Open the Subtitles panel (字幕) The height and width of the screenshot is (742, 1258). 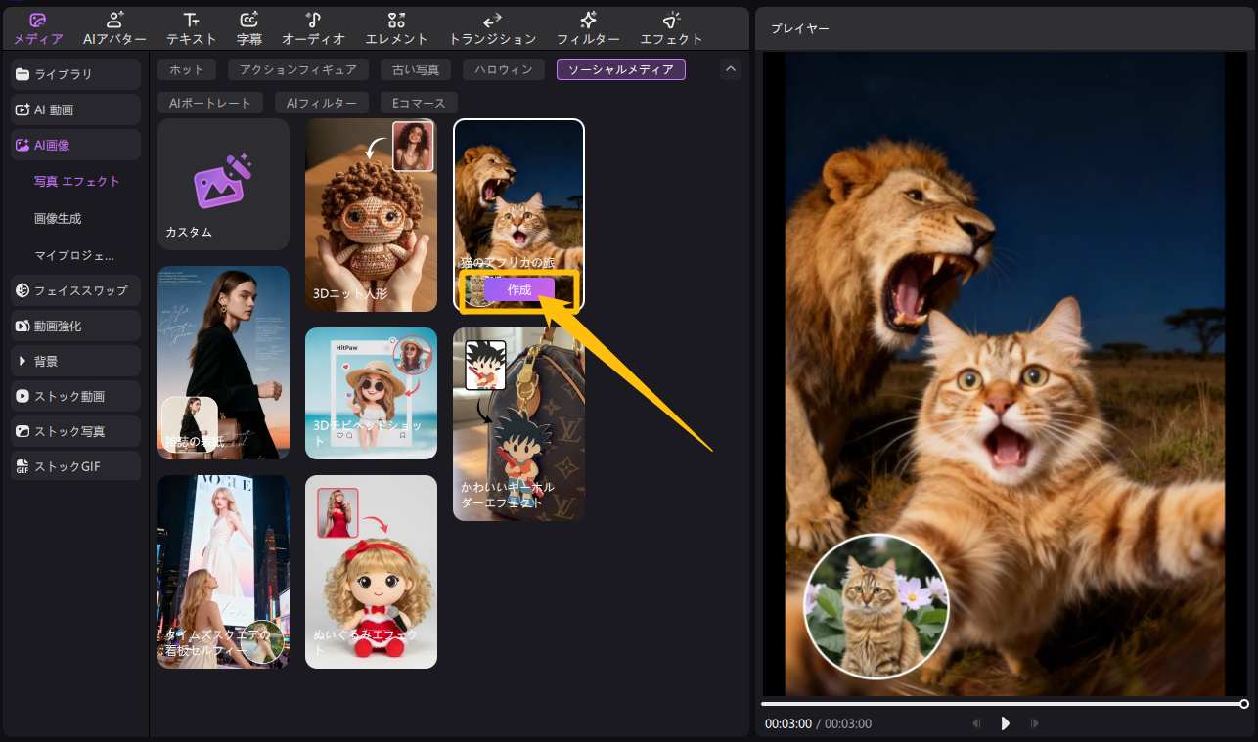pos(249,28)
